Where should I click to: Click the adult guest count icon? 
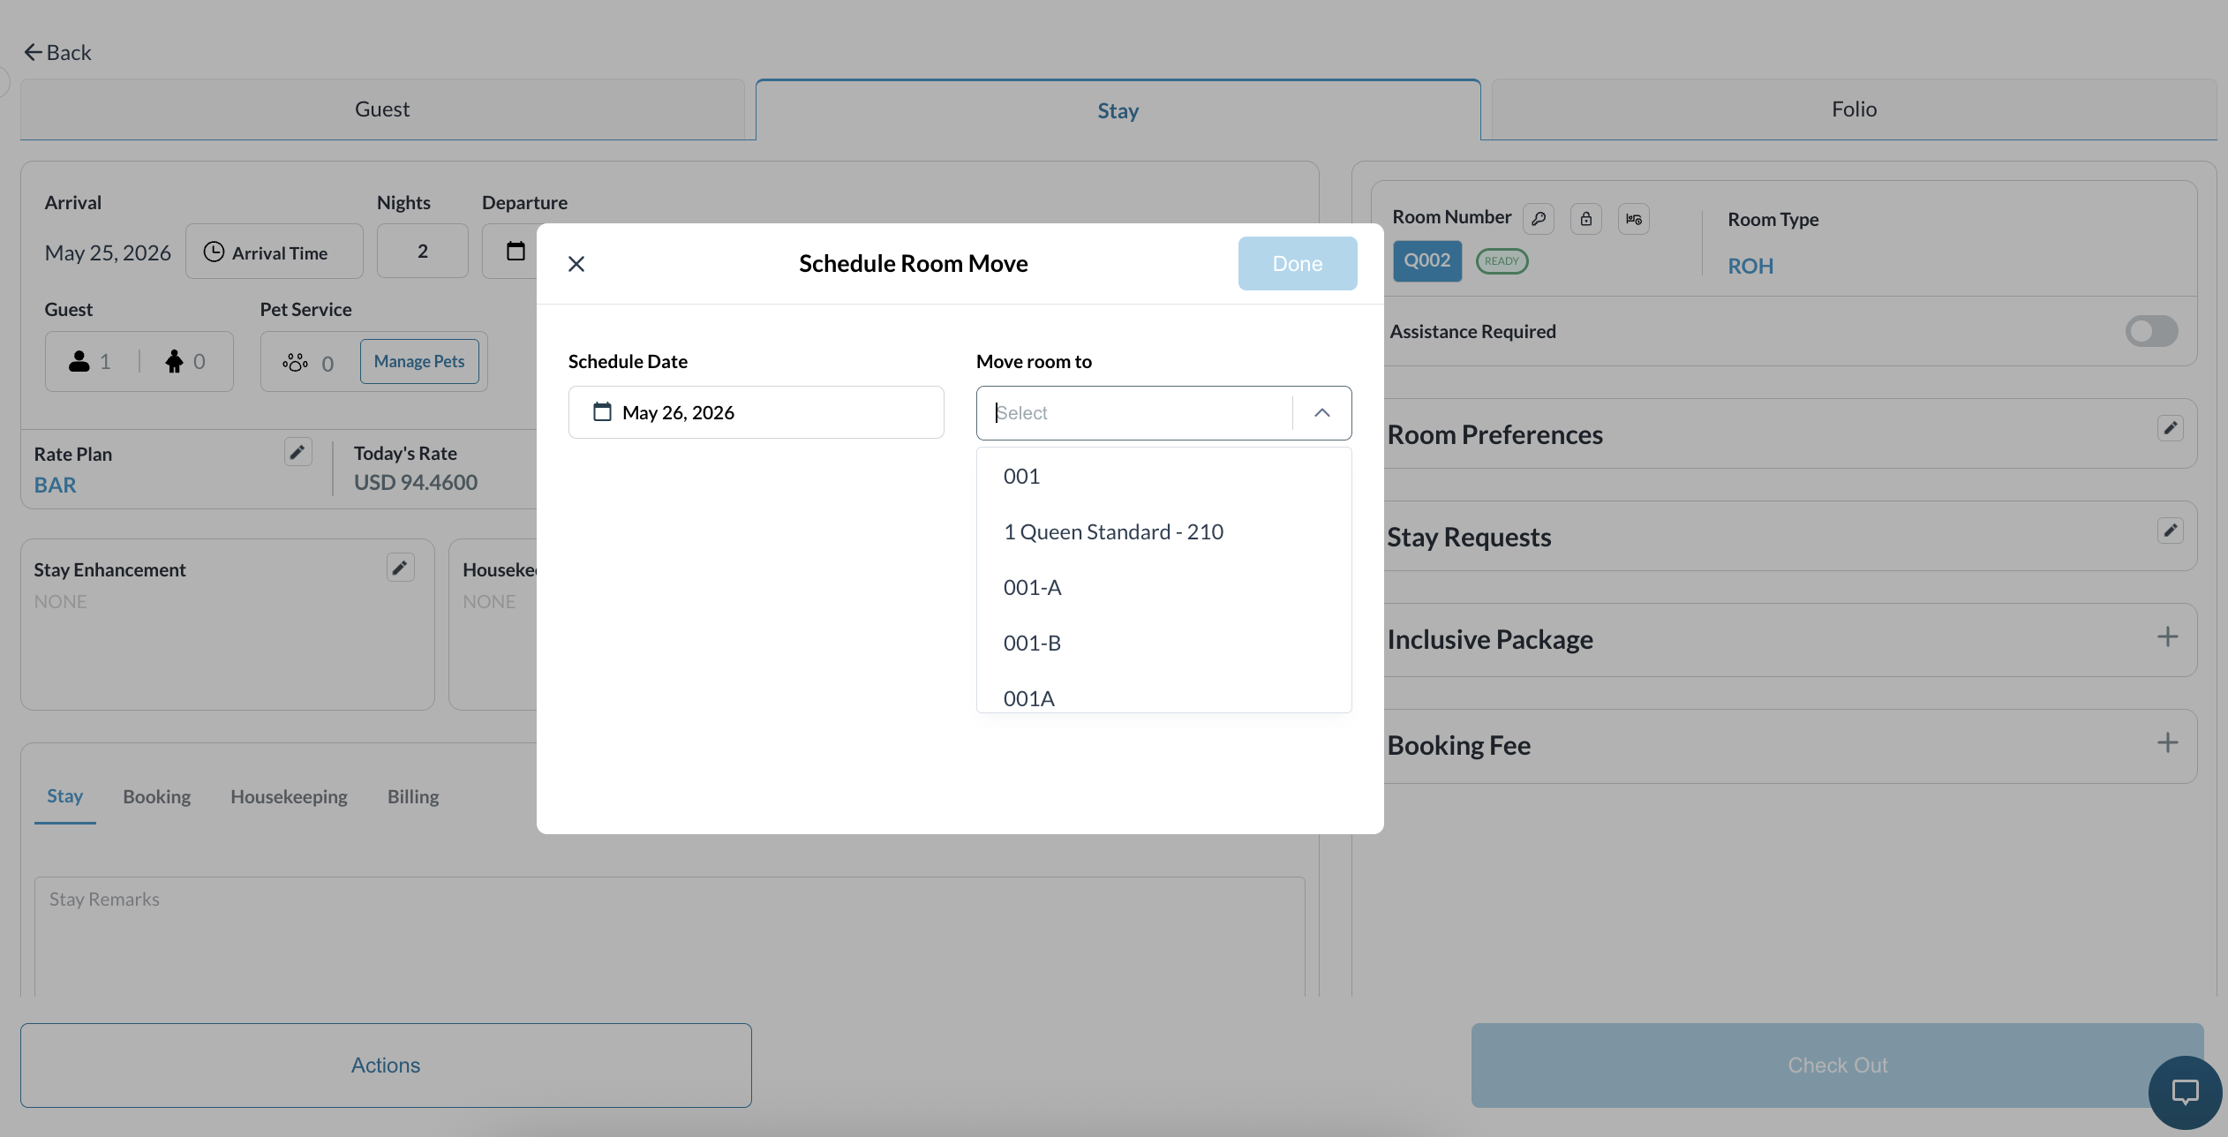click(x=79, y=361)
